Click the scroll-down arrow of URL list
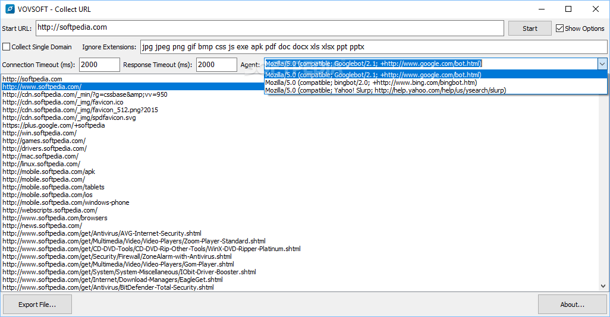The height and width of the screenshot is (317, 610). pyautogui.click(x=603, y=286)
